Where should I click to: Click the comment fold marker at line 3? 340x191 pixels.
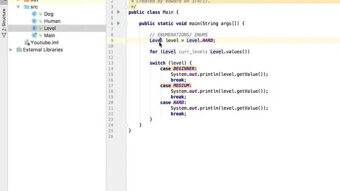126,6
